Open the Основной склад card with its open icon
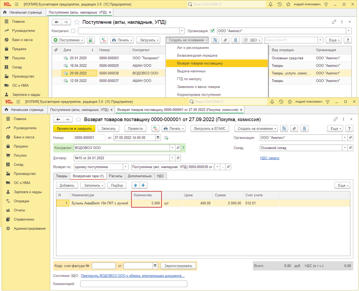This screenshot has height=291, width=359. (350, 148)
